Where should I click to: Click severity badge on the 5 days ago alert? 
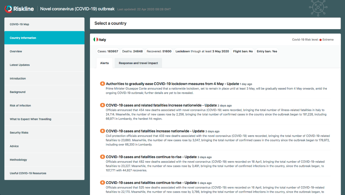[102, 183]
